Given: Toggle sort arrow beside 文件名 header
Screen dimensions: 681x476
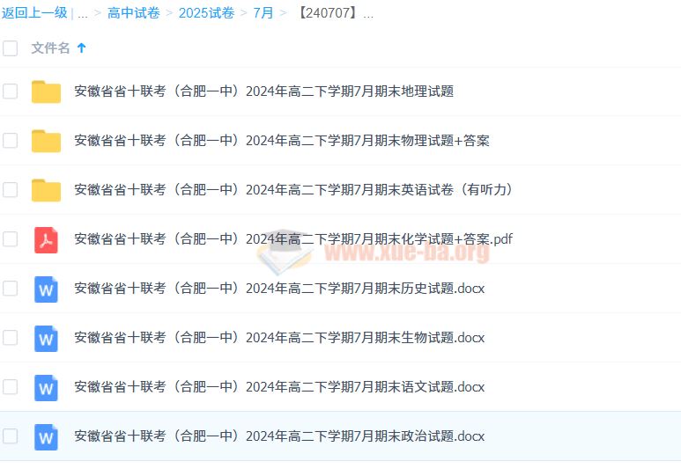Looking at the screenshot, I should tap(81, 48).
